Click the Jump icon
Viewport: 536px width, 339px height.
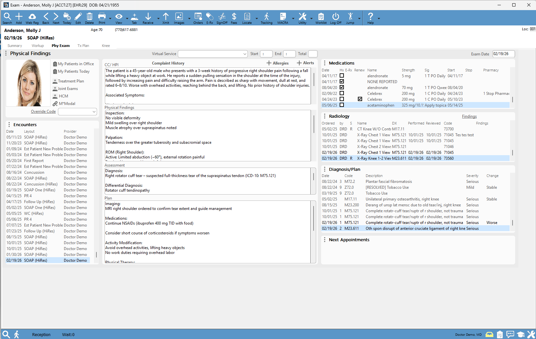coord(350,18)
